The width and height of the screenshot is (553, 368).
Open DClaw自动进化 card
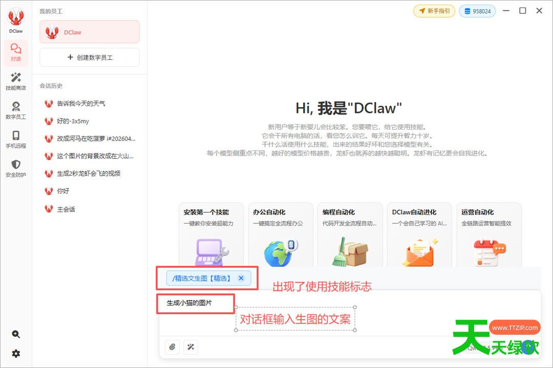coord(420,234)
